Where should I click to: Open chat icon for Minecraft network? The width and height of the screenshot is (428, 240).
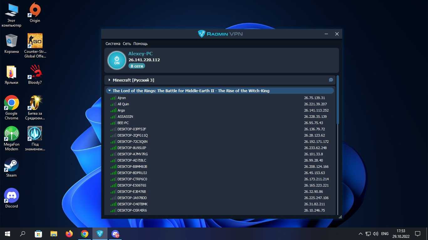(x=331, y=80)
